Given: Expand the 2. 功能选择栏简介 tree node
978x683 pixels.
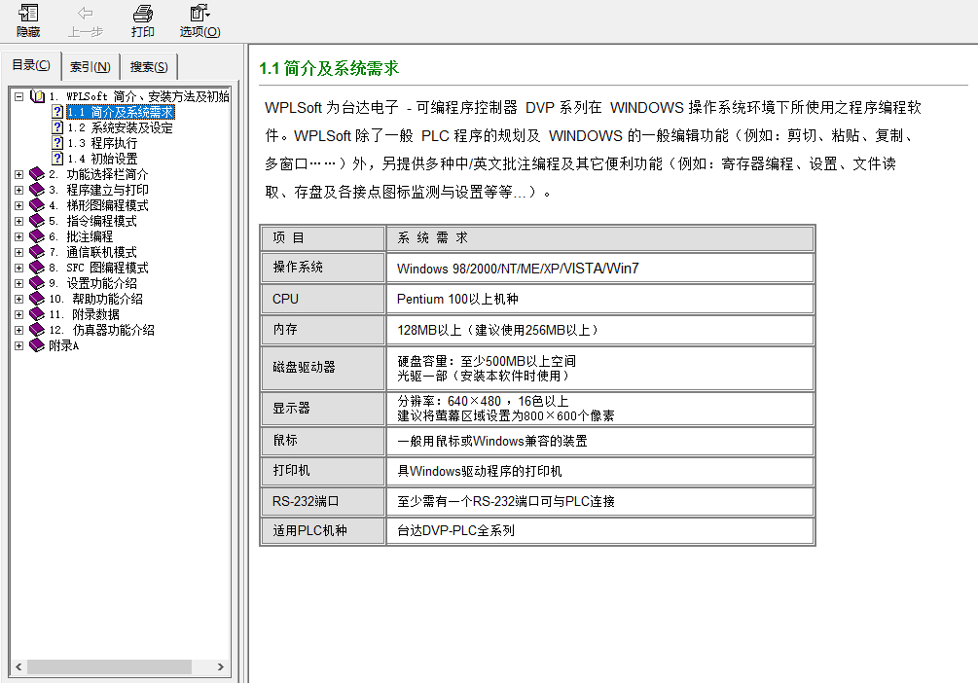Looking at the screenshot, I should (x=18, y=174).
